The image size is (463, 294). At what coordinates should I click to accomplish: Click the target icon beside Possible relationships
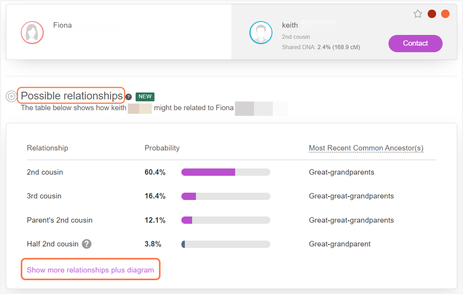pyautogui.click(x=11, y=96)
